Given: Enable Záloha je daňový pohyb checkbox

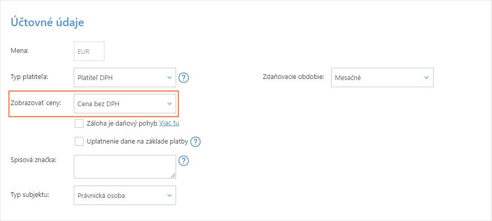Looking at the screenshot, I should coord(79,123).
